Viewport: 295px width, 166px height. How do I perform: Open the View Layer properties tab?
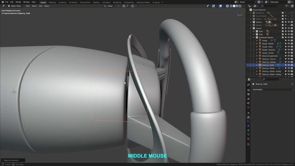tap(248, 99)
